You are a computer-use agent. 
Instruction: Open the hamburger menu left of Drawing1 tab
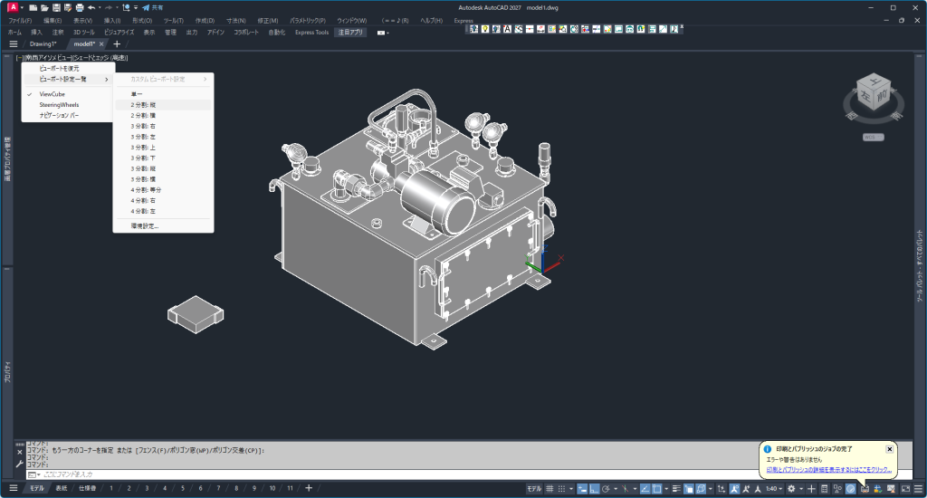tap(13, 43)
